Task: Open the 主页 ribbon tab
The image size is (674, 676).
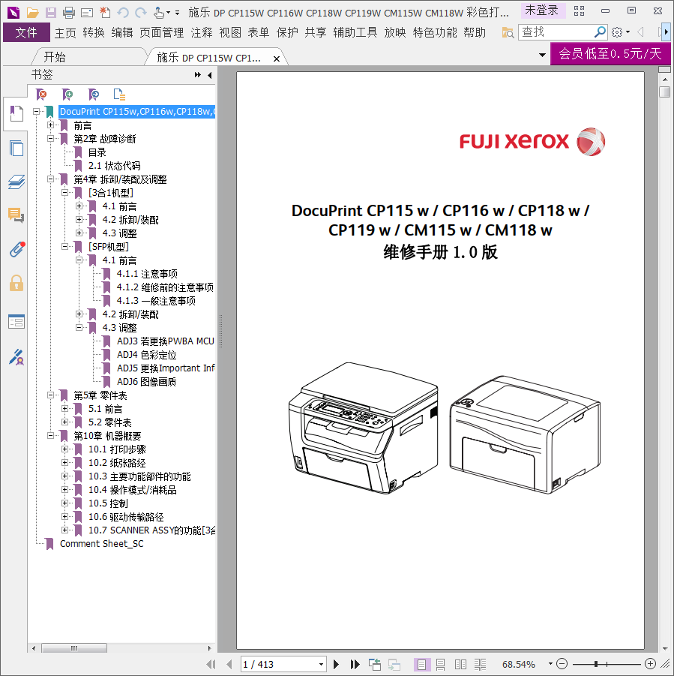Action: click(65, 32)
